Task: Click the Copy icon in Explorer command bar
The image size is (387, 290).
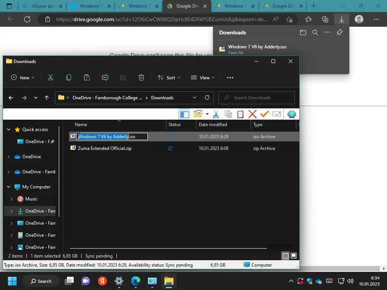Action: pos(69,78)
